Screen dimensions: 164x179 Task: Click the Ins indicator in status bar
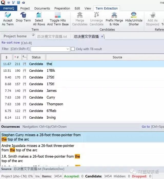pos(37,176)
